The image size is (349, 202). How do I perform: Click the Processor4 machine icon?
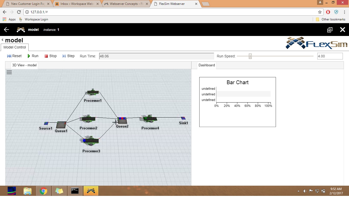pos(149,119)
